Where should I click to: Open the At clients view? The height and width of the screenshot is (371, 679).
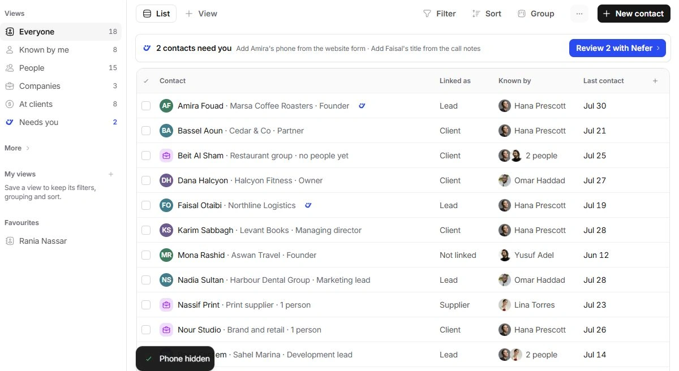coord(61,104)
